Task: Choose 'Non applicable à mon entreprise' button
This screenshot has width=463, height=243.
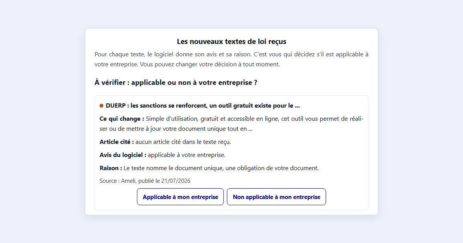Action: [276, 197]
